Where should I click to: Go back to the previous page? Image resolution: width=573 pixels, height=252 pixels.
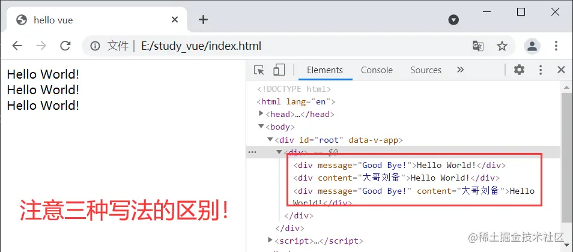coord(17,46)
